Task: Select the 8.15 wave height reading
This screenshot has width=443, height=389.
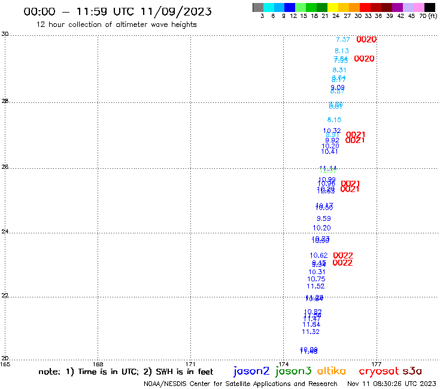Action: pyautogui.click(x=334, y=120)
